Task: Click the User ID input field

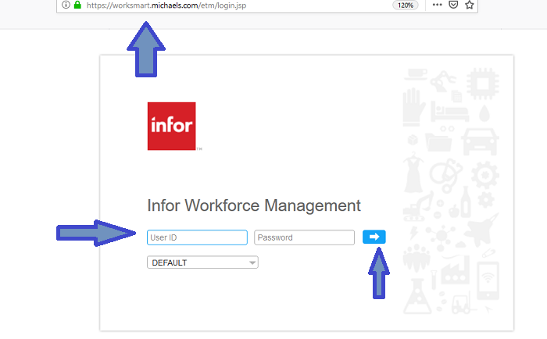Action: coord(197,237)
